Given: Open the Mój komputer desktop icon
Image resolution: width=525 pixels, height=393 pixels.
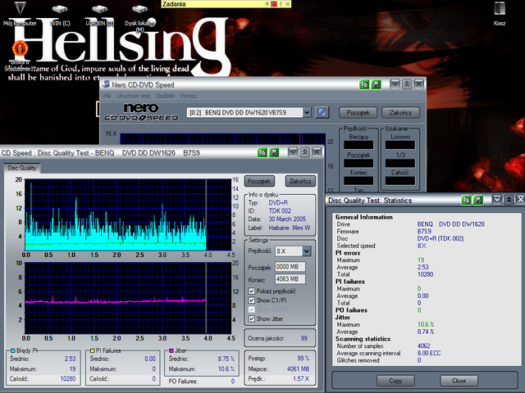Looking at the screenshot, I should (x=20, y=13).
